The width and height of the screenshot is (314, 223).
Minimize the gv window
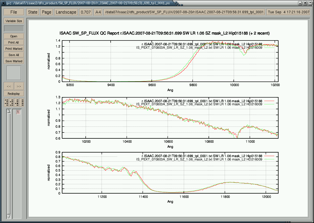coord(300,3)
